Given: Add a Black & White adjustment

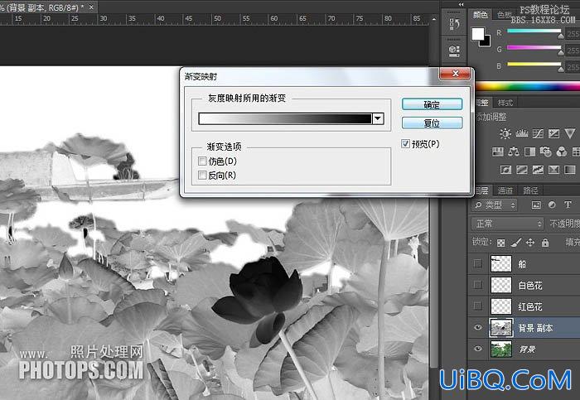Looking at the screenshot, I should coord(529,152).
